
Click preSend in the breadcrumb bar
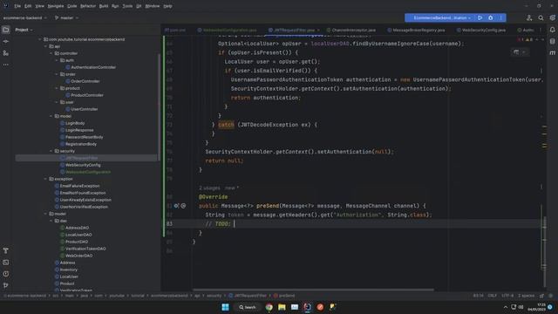coord(284,296)
